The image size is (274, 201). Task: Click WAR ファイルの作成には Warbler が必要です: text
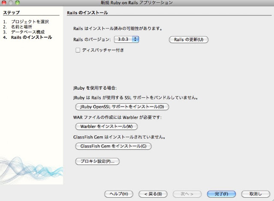(117, 117)
